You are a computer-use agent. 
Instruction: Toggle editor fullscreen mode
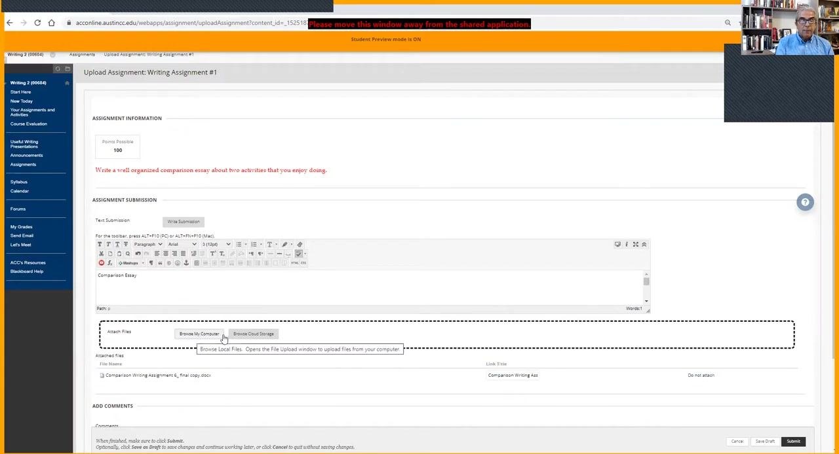tap(635, 244)
